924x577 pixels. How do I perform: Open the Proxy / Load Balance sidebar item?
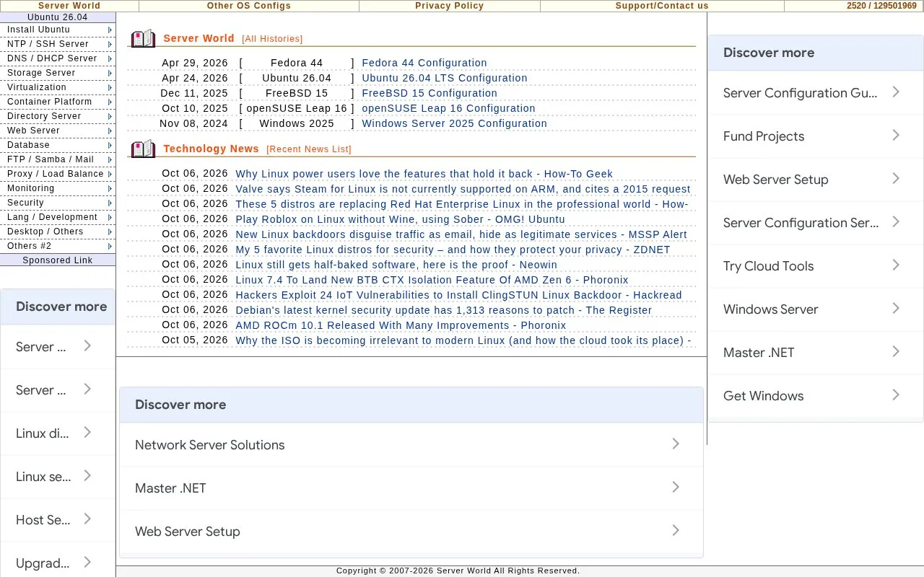point(58,174)
